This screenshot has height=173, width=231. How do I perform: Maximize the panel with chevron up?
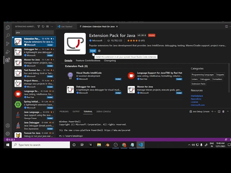click(228, 111)
